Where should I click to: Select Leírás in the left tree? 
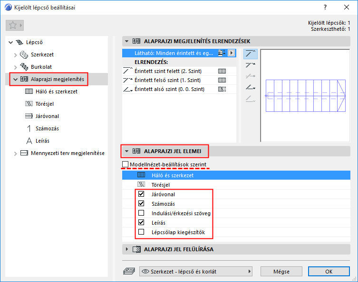tap(42, 141)
